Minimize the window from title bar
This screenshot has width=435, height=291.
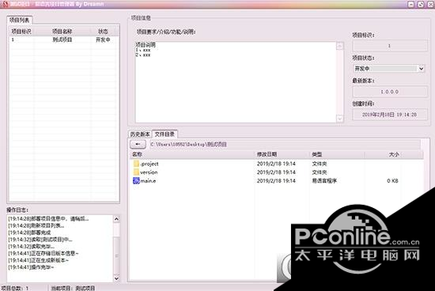[x=411, y=4]
